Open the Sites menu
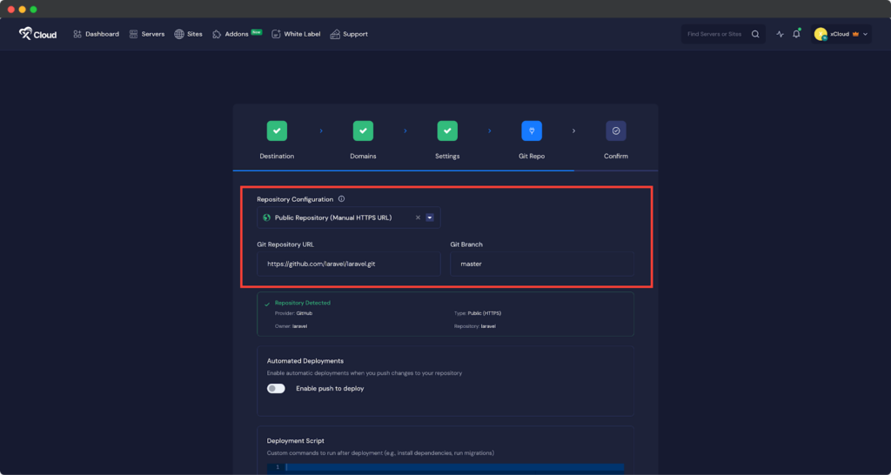 pos(188,34)
